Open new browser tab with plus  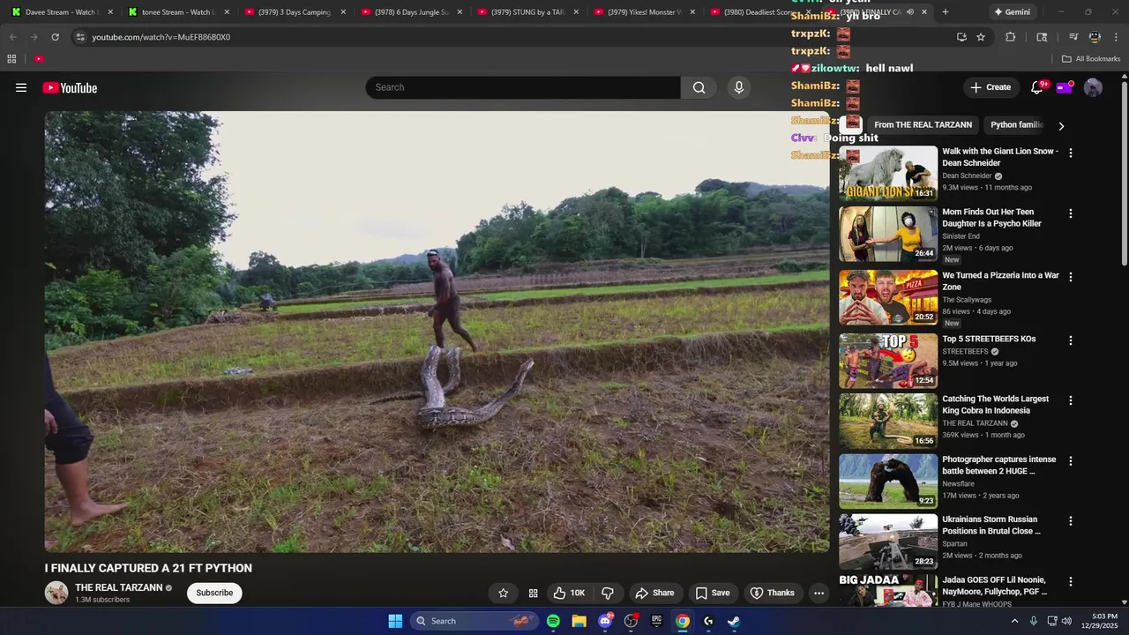point(946,12)
